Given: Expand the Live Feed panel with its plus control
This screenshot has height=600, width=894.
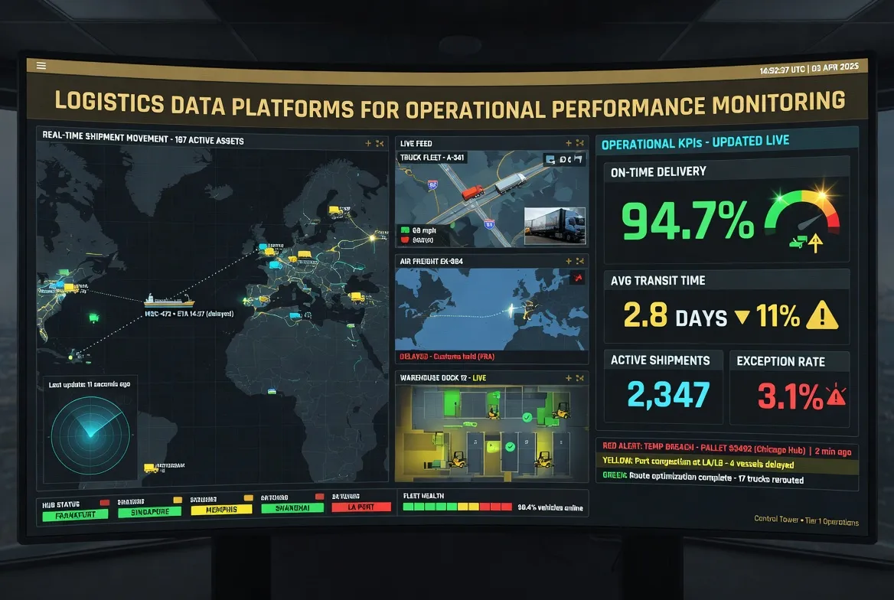Looking at the screenshot, I should pos(569,143).
